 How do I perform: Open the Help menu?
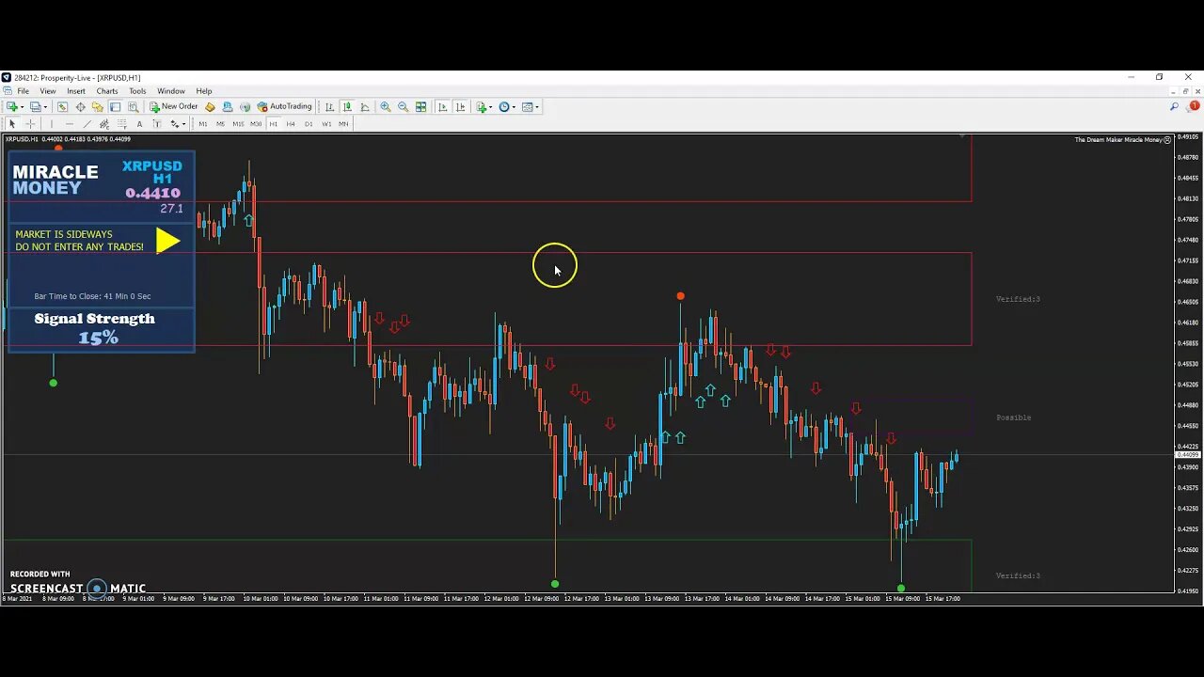204,91
